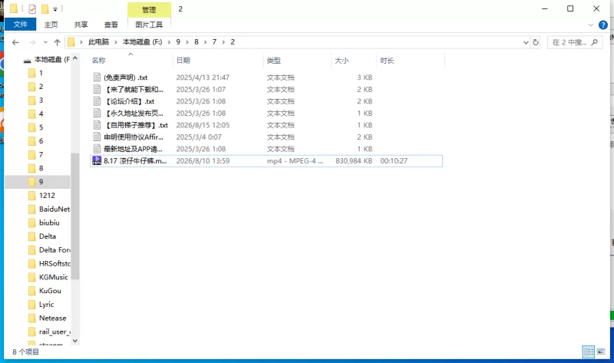Expand the ribbon chevron

[x=590, y=25]
